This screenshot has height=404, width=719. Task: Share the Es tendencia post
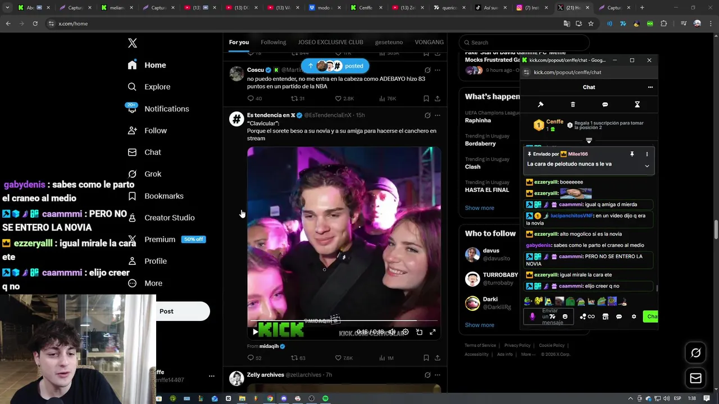(x=437, y=358)
